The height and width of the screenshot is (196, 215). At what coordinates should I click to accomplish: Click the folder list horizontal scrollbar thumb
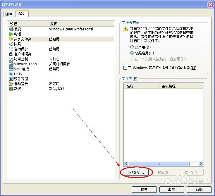[159, 164]
